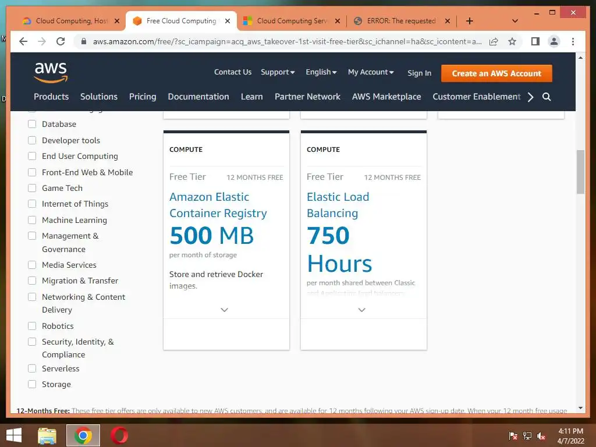596x447 pixels.
Task: Toggle the browser side panel icon
Action: click(535, 41)
